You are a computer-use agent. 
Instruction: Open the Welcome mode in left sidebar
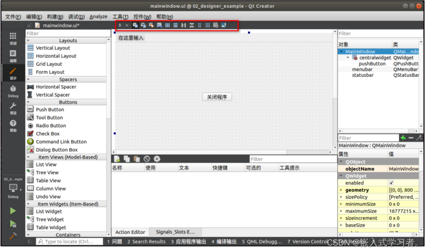[13, 39]
